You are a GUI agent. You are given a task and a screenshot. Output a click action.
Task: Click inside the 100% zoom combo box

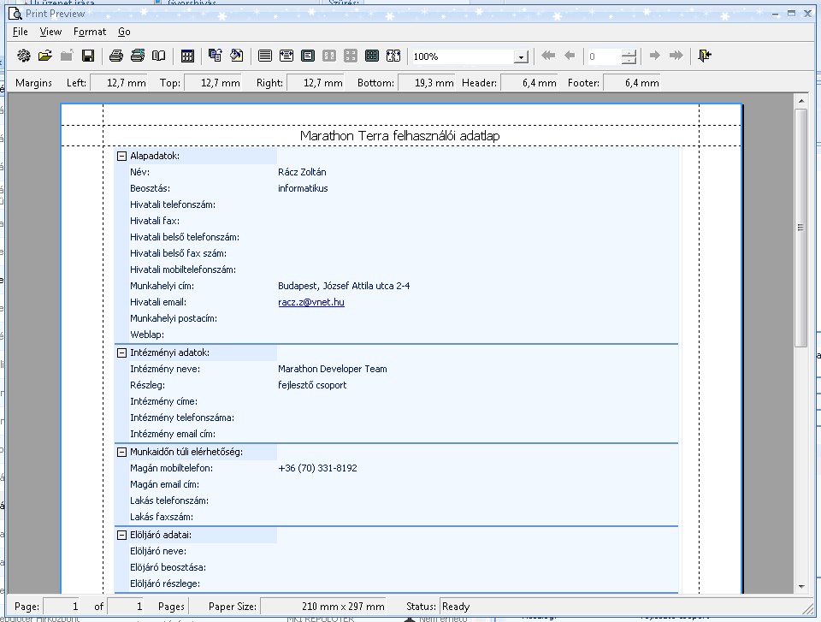(x=463, y=56)
